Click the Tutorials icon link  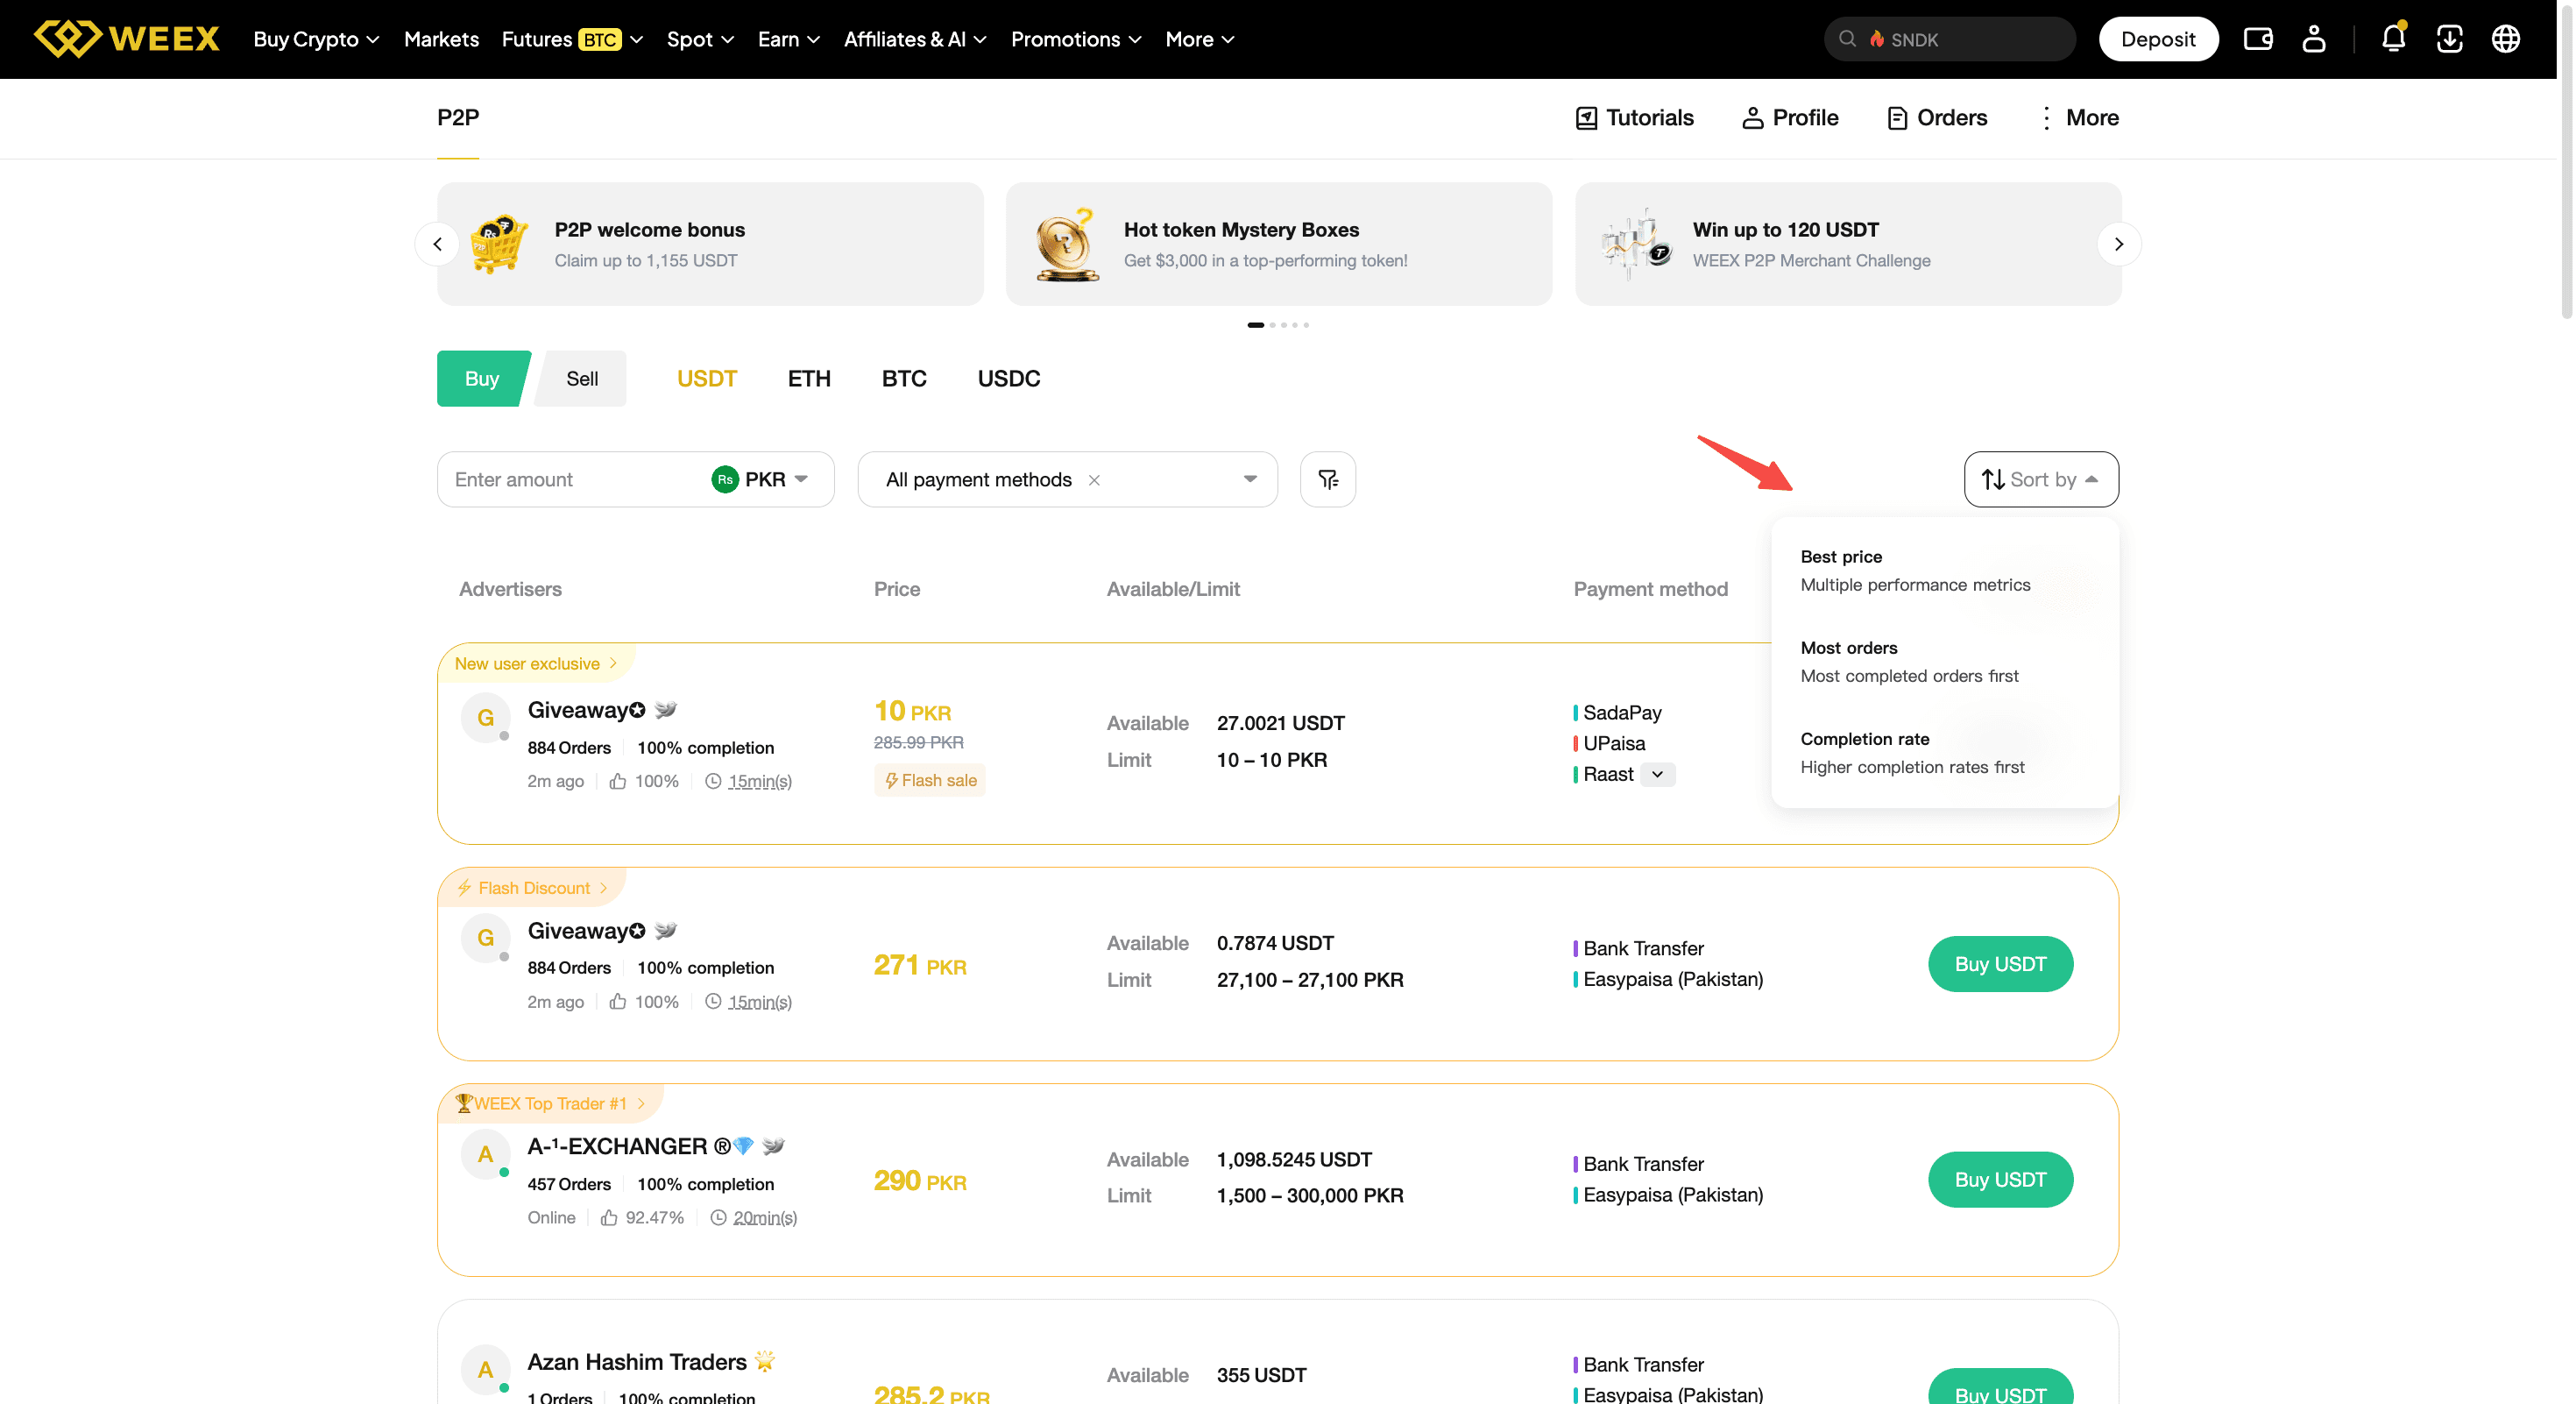pyautogui.click(x=1634, y=118)
